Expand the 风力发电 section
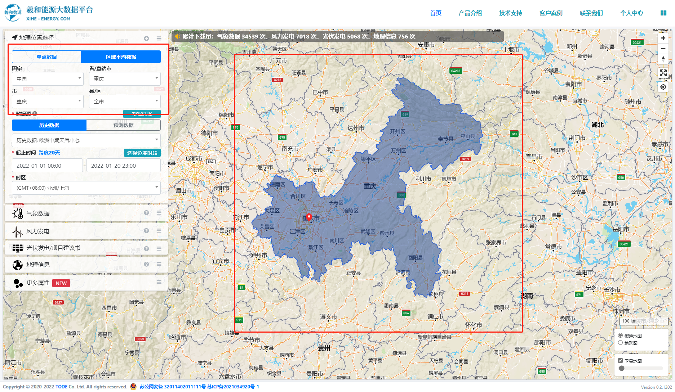This screenshot has width=675, height=392. click(86, 231)
